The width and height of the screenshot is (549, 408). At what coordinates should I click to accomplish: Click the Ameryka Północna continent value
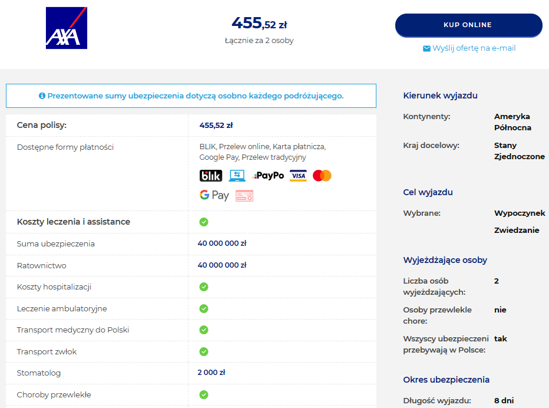pos(512,122)
